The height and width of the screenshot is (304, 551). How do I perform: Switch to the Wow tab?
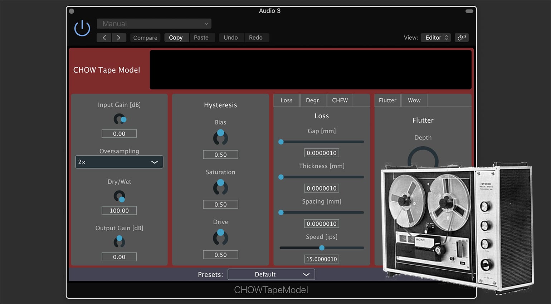[x=414, y=100]
